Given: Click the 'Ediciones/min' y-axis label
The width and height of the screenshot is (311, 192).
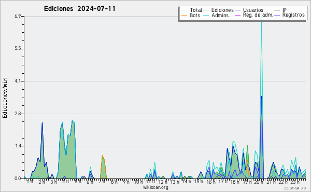Looking at the screenshot, I should 5,98.
